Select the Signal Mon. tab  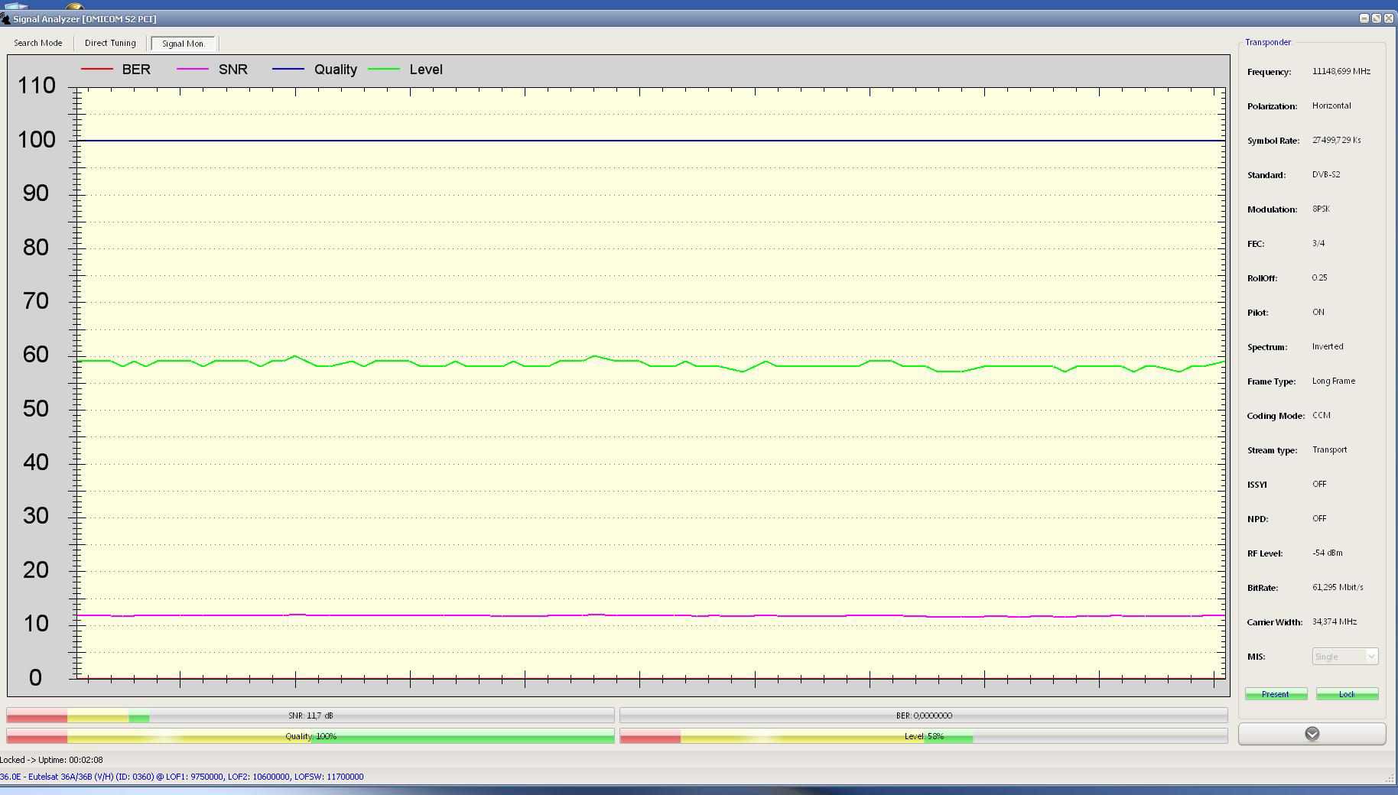[184, 44]
